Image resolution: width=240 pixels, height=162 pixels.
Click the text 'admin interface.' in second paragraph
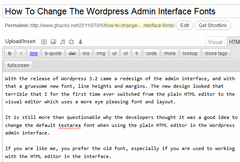[x=27, y=133]
